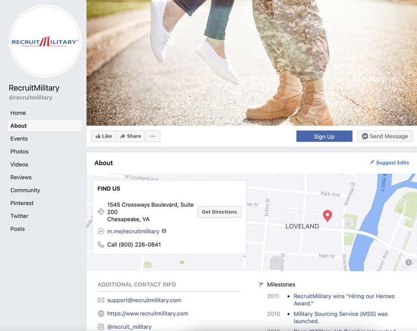Viewport: 417px width, 331px height.
Task: Open the Military Sourcing Service milestone
Action: coord(341,318)
